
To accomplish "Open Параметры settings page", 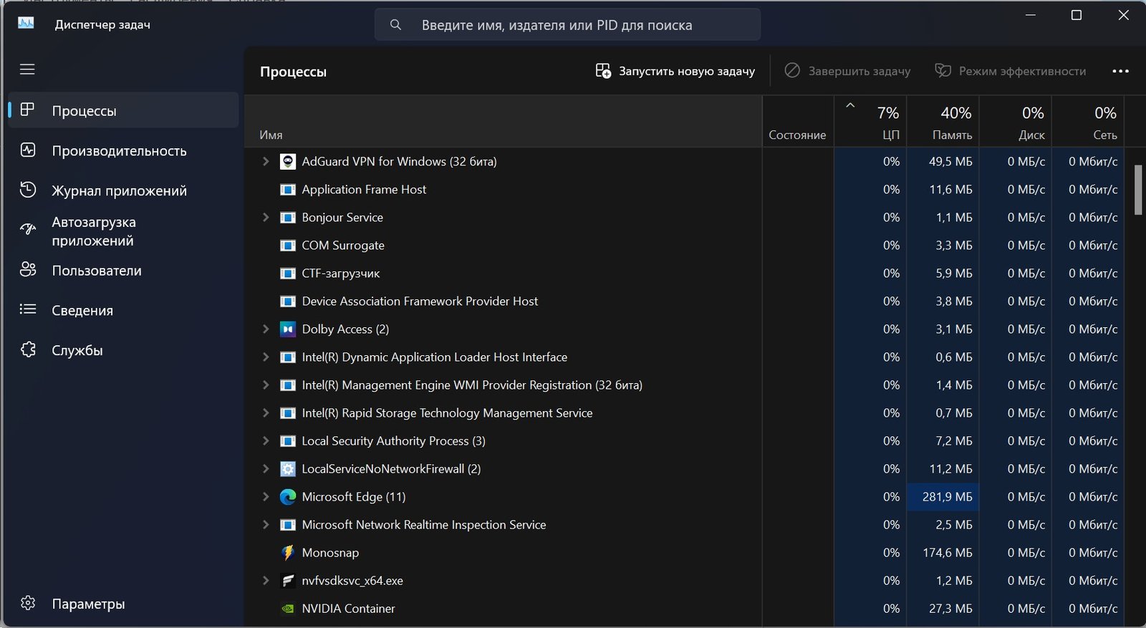I will 123,604.
